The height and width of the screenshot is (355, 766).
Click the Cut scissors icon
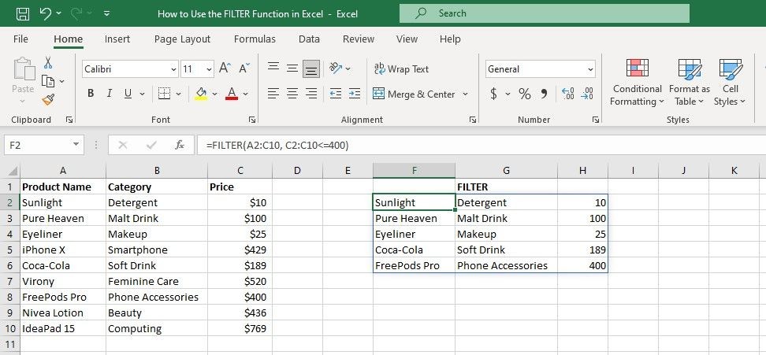[x=48, y=62]
